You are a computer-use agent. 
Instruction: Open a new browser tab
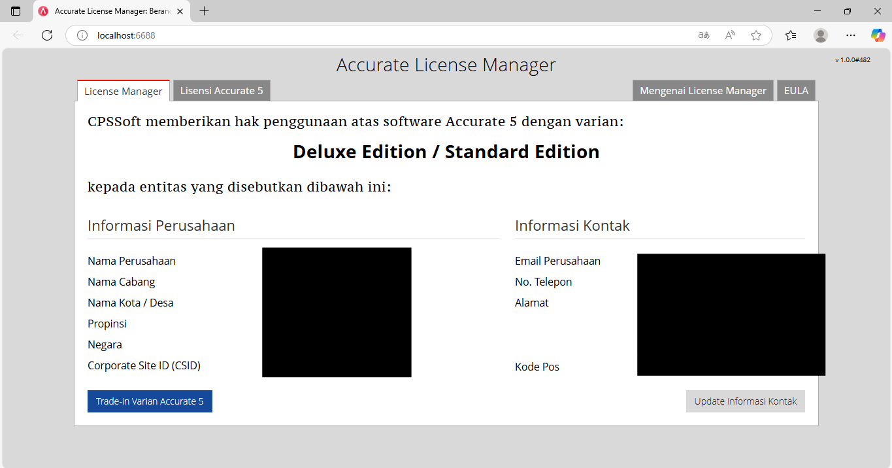point(204,11)
